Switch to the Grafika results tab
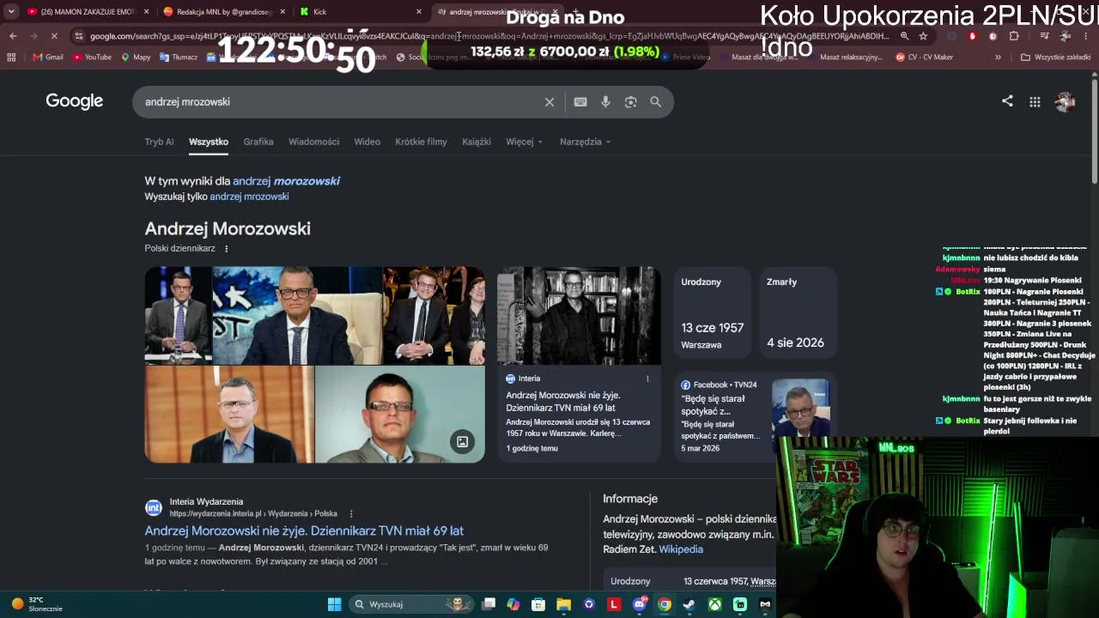The image size is (1099, 618). [258, 142]
